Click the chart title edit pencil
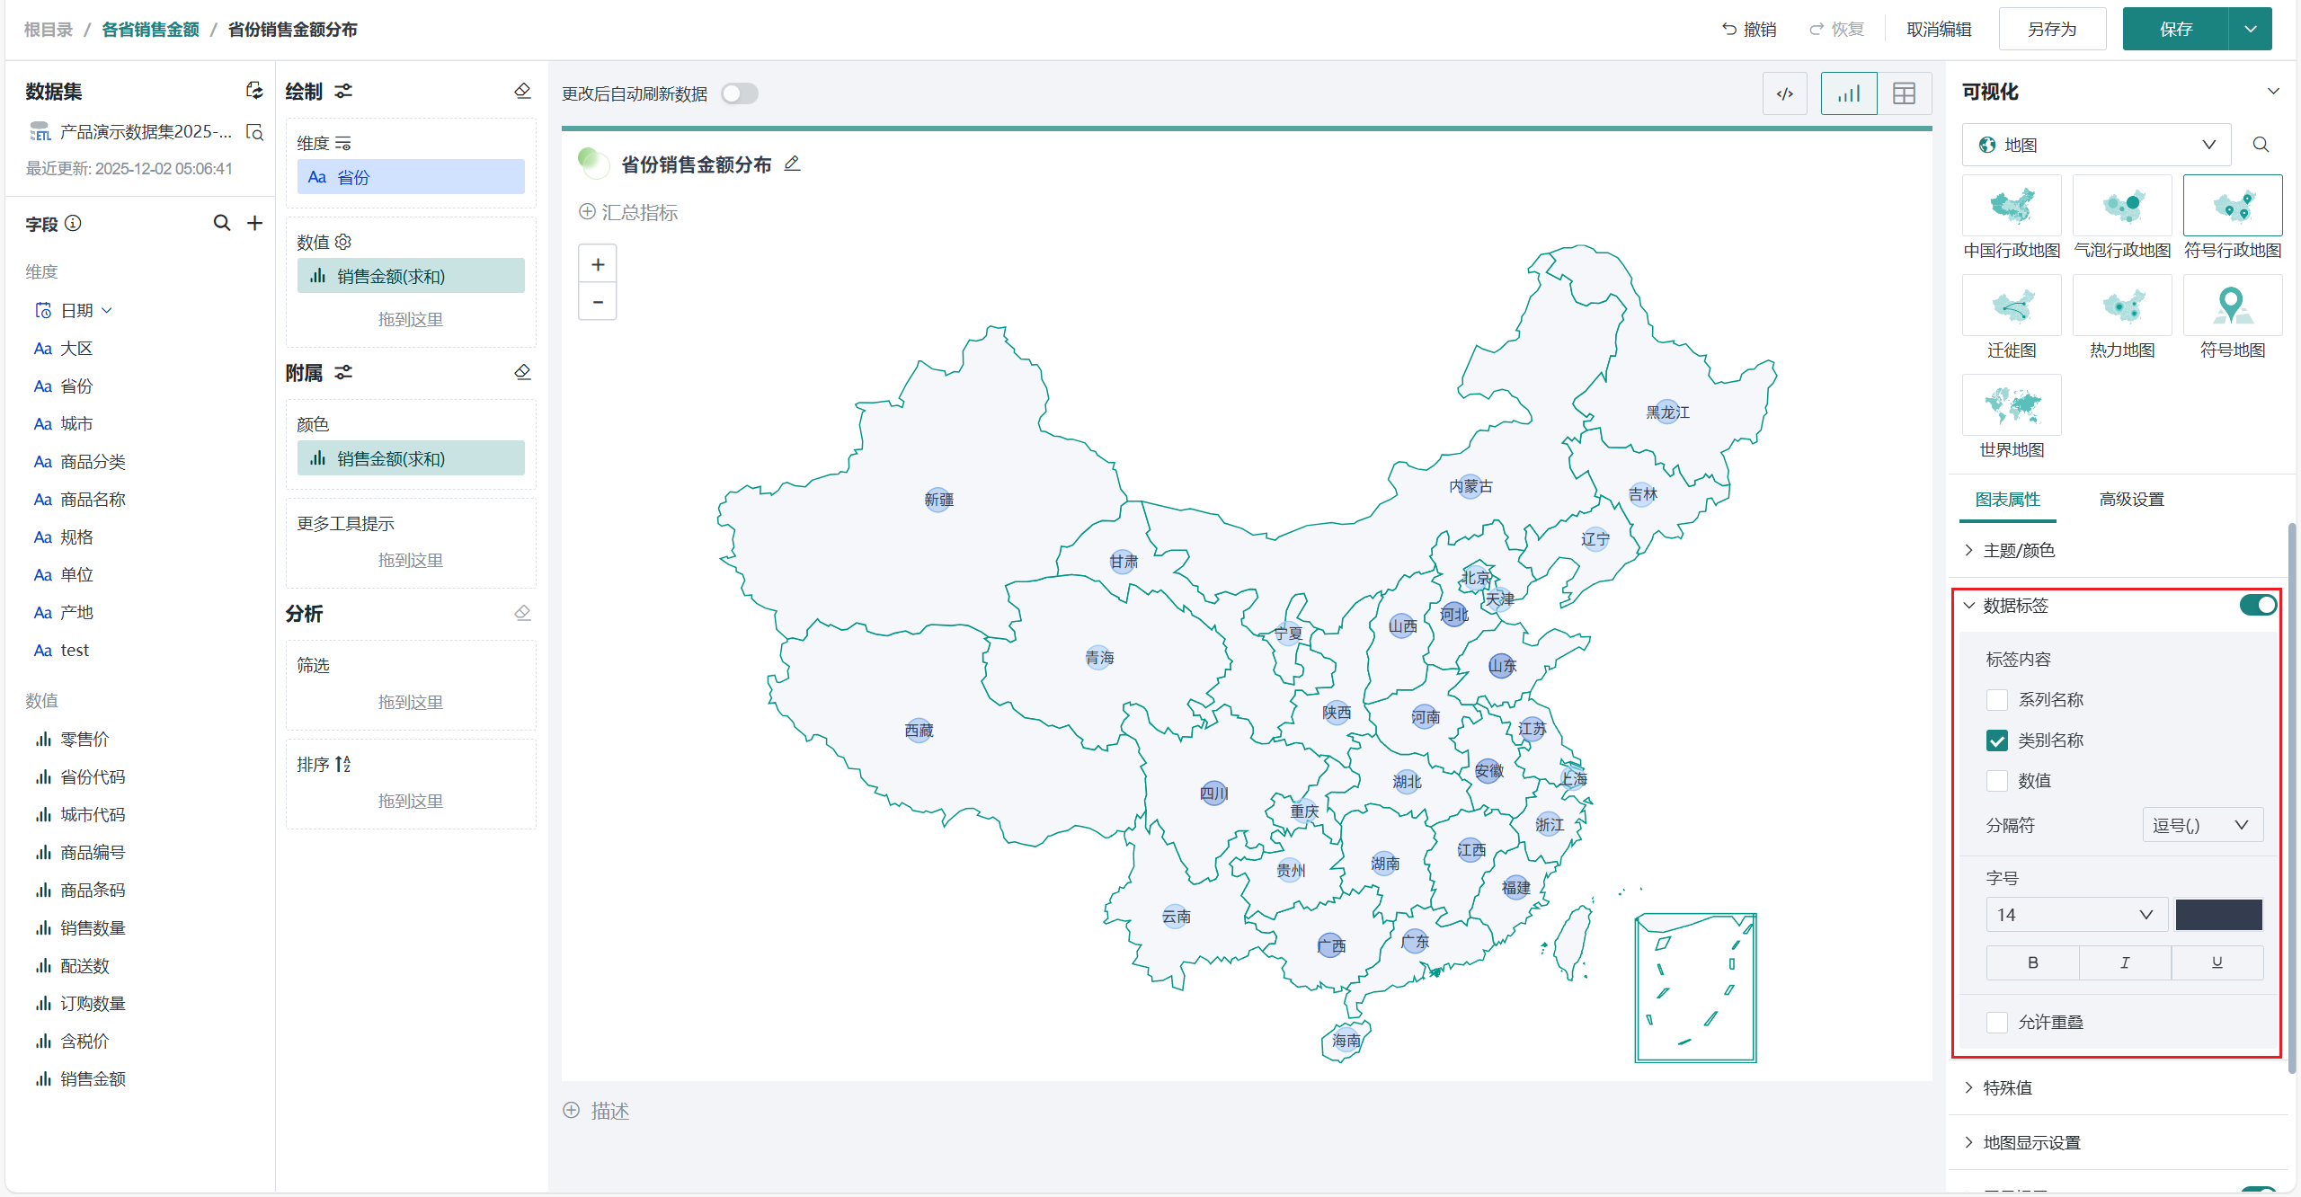This screenshot has height=1197, width=2301. tap(792, 164)
